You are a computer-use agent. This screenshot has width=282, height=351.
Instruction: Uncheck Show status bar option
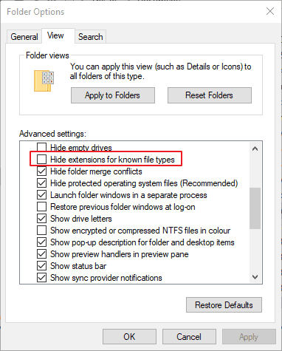[x=41, y=265]
